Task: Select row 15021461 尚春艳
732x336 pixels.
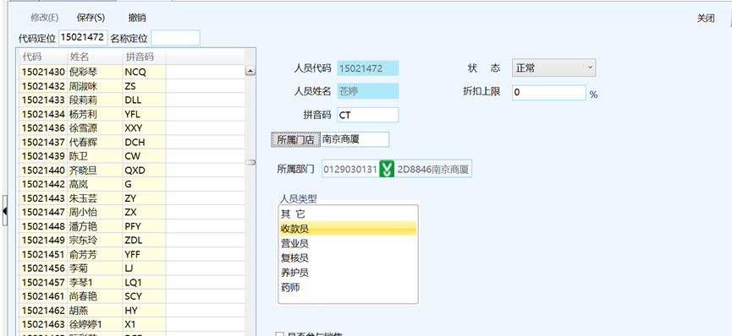Action: (132, 296)
